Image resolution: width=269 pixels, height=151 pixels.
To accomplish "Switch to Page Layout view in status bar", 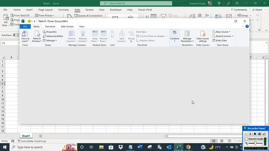I will [x=222, y=141].
